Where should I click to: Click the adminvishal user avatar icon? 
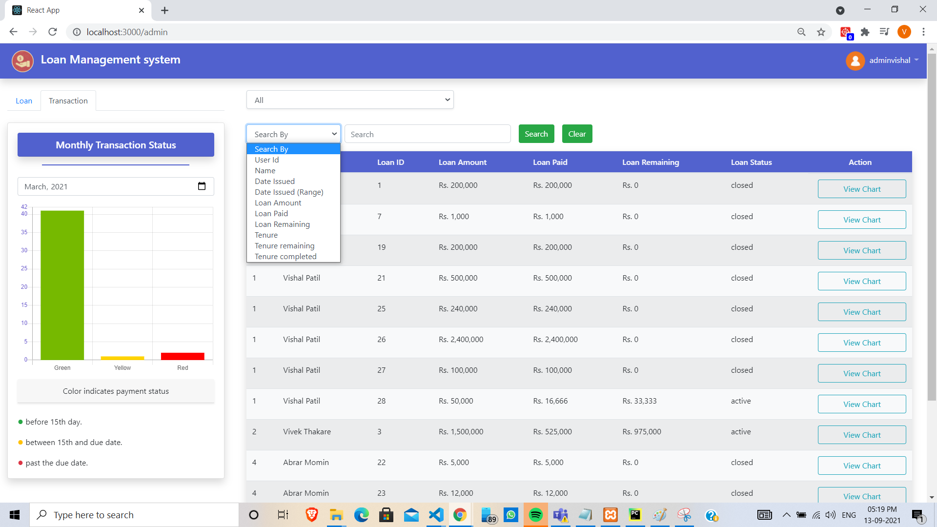click(x=855, y=61)
